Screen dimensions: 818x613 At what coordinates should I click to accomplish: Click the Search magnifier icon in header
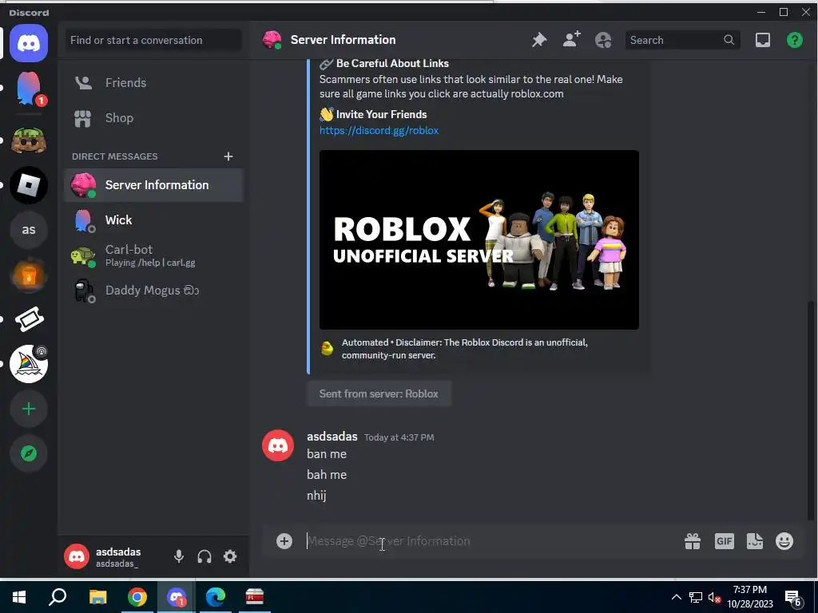(x=729, y=40)
